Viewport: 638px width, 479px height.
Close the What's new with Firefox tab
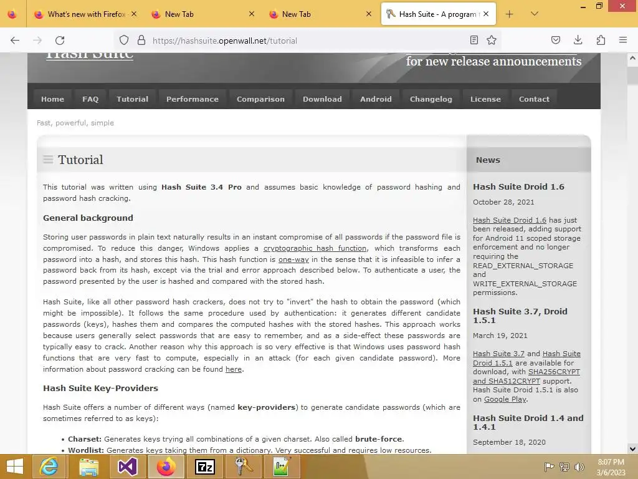coord(134,14)
